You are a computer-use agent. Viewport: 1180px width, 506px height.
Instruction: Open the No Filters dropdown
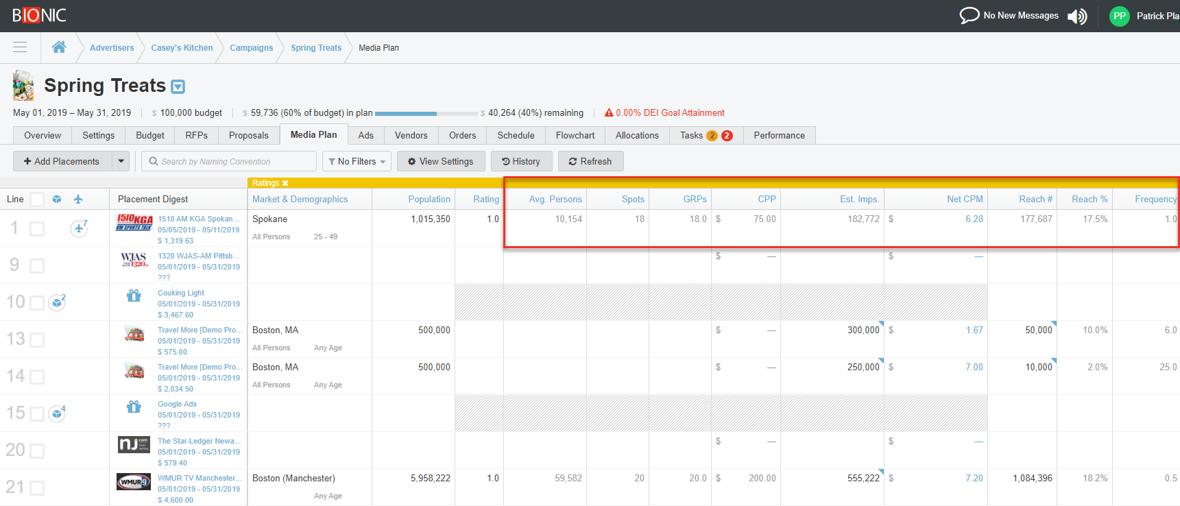(357, 161)
